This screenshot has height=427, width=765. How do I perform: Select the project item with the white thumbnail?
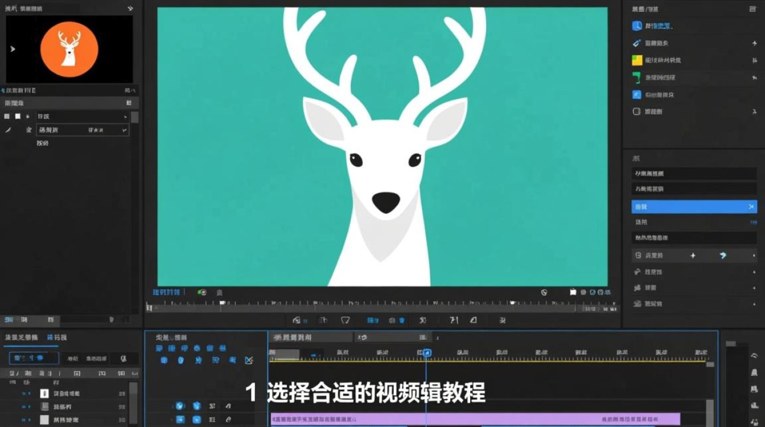(x=44, y=393)
